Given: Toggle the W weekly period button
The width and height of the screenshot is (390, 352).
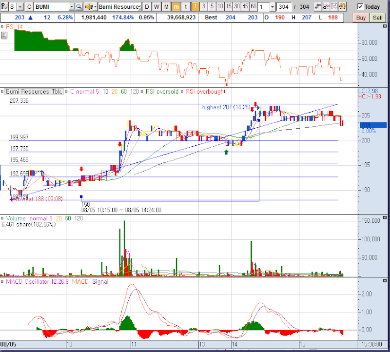Looking at the screenshot, I should [156, 7].
